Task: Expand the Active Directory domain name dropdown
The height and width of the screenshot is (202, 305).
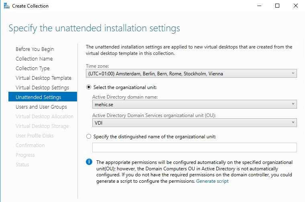Action: click(194, 105)
